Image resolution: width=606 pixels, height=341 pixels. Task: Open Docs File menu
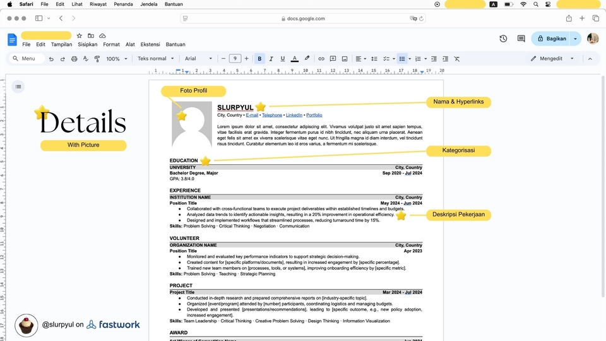coord(27,44)
